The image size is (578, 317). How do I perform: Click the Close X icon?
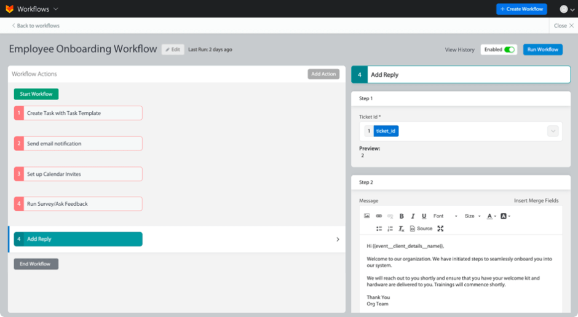point(571,25)
